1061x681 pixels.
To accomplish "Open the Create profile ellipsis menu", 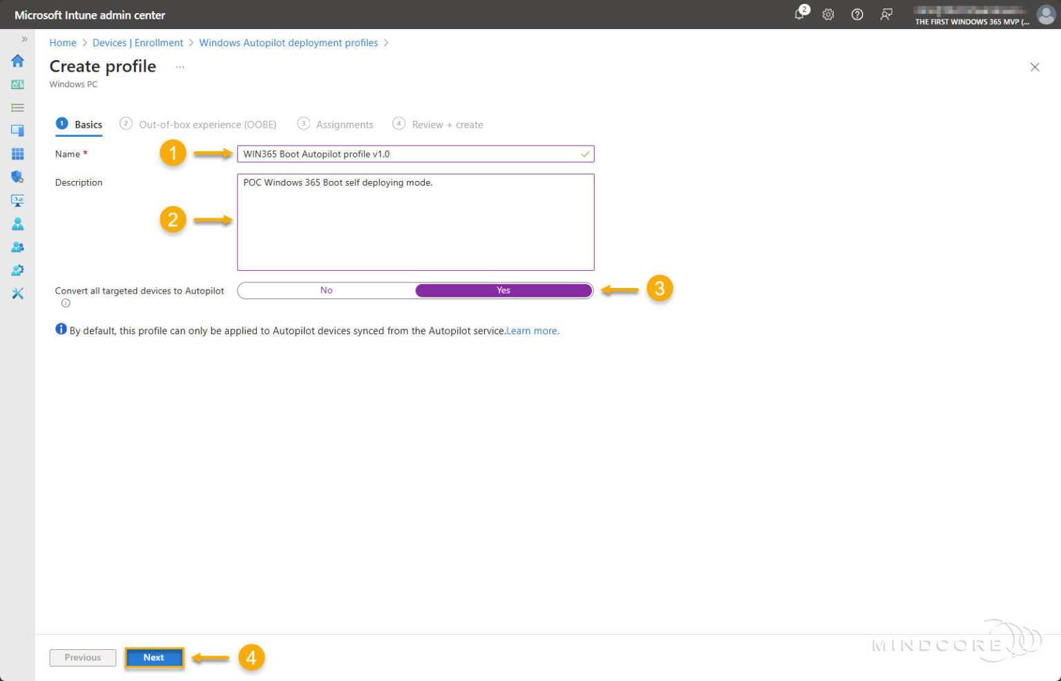I will click(x=180, y=67).
